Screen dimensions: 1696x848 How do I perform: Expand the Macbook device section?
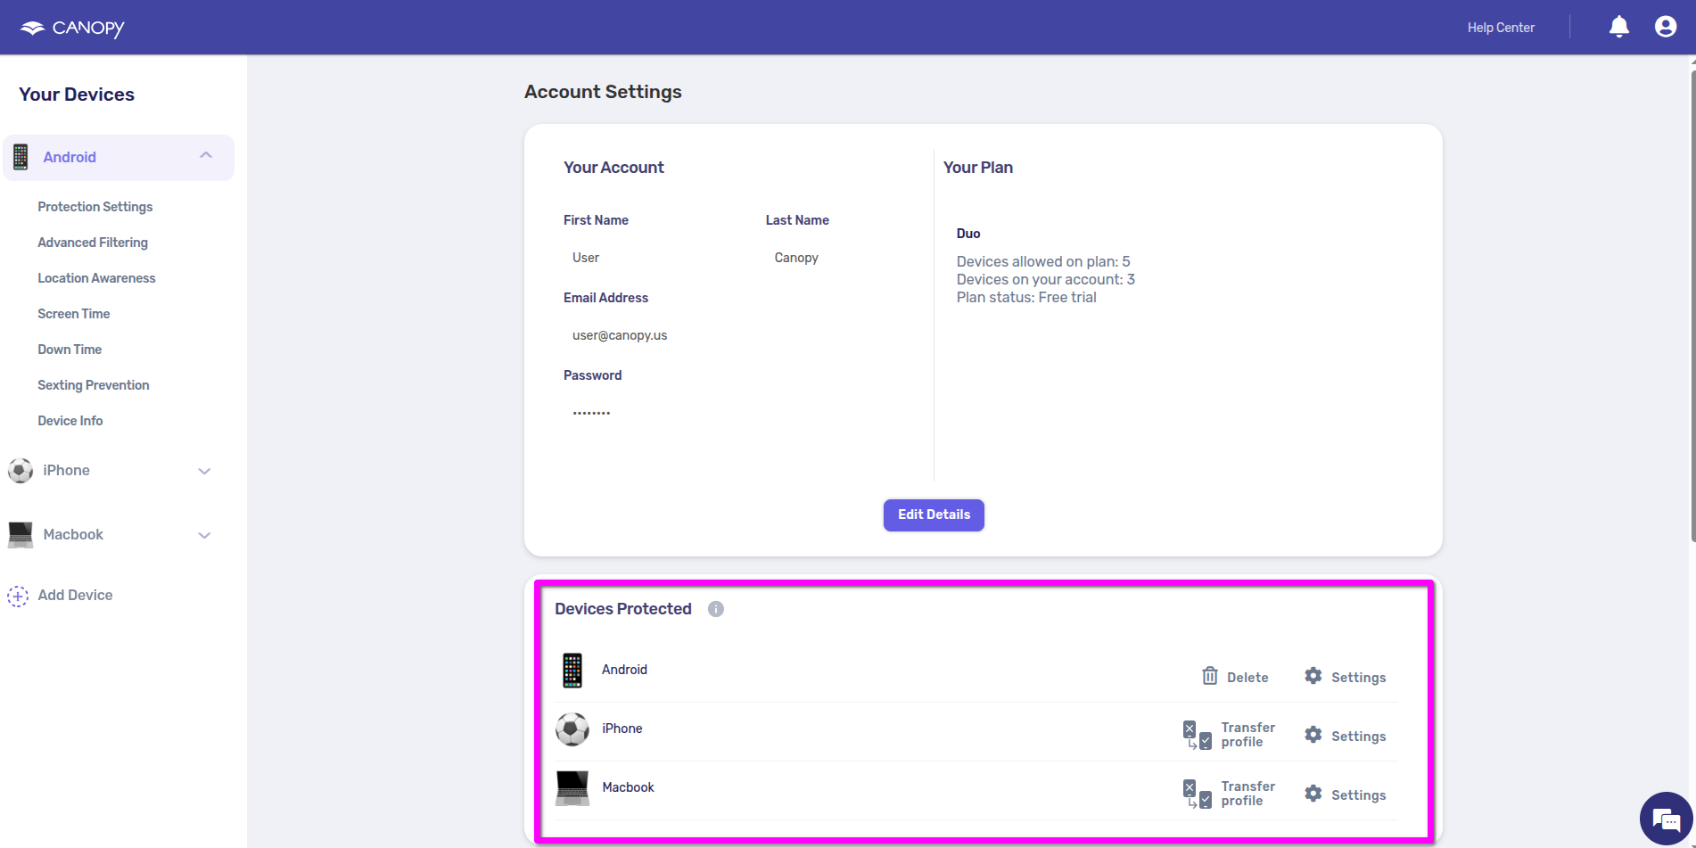point(204,535)
